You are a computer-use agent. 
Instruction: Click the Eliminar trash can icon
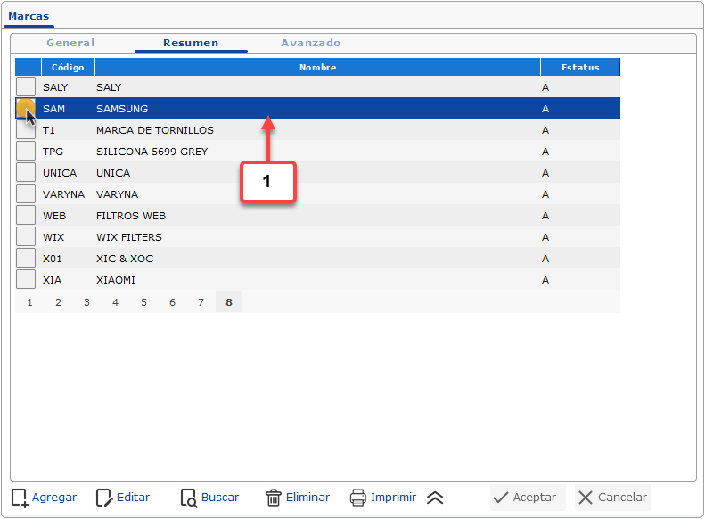click(x=274, y=498)
